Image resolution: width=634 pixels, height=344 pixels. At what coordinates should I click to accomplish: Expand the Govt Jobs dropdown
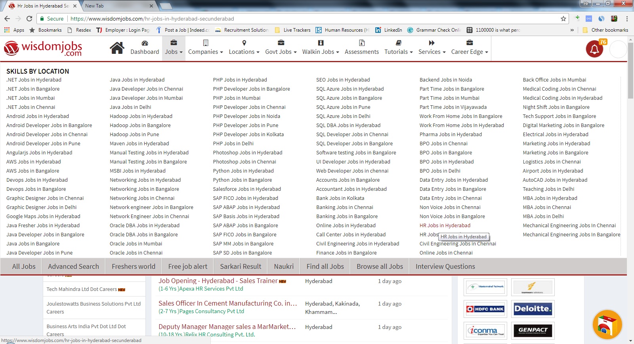click(281, 52)
